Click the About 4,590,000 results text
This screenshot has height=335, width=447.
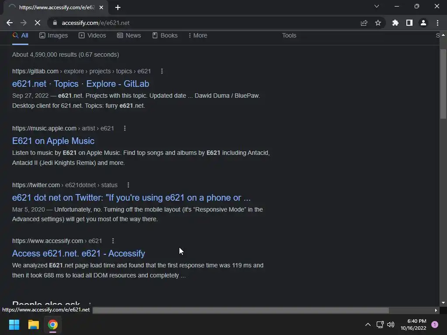coord(65,55)
